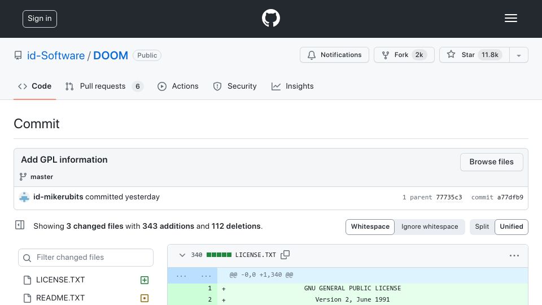This screenshot has width=542, height=305.
Task: Click the Browse files button
Action: 491,162
